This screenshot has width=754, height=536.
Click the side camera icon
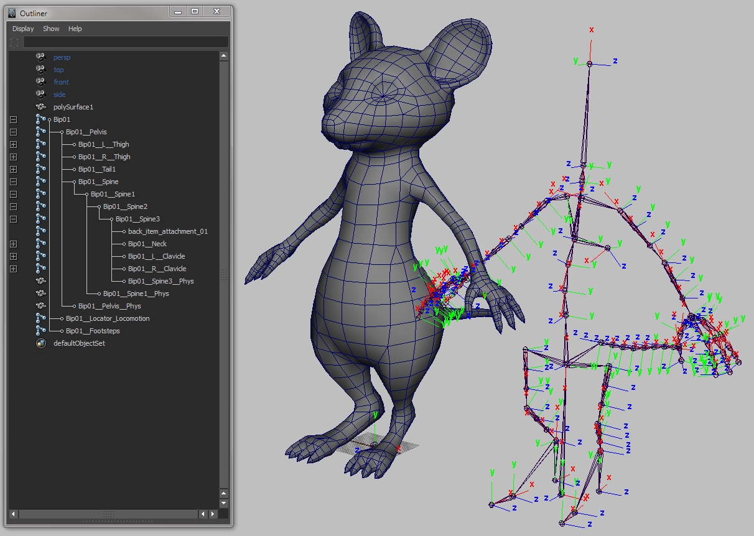click(x=41, y=94)
